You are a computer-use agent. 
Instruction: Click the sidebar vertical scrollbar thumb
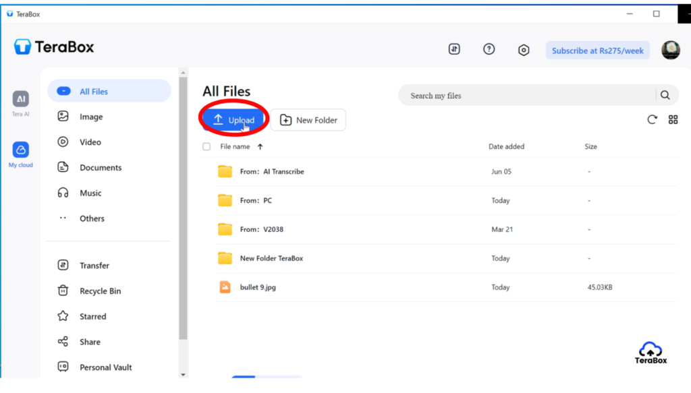(183, 208)
